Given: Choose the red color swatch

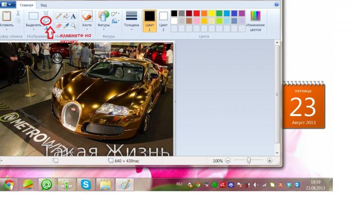Looking at the screenshot, I should (x=197, y=13).
